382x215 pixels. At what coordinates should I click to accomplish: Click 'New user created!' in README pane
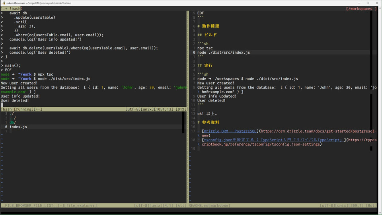pyautogui.click(x=216, y=83)
